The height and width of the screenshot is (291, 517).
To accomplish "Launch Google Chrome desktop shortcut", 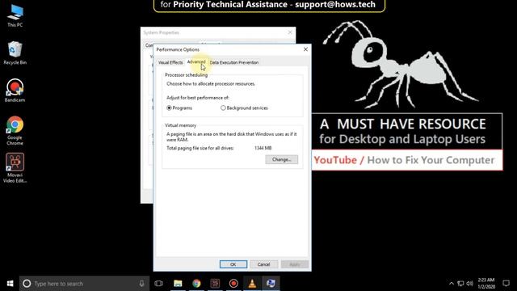I will coord(15,130).
